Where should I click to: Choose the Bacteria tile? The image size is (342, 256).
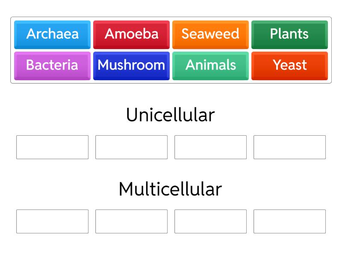(x=52, y=65)
